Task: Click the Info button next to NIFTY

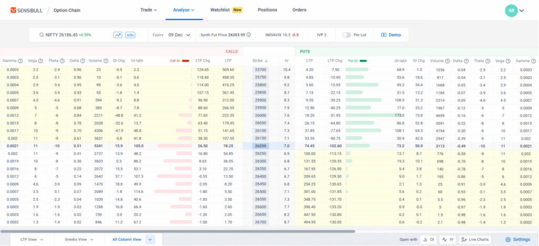Action: click(x=130, y=35)
